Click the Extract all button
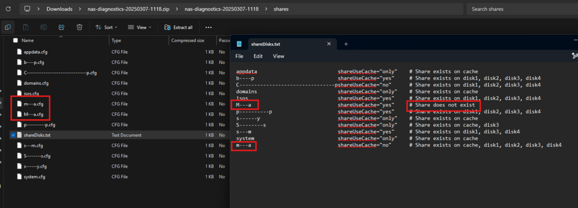 point(179,27)
